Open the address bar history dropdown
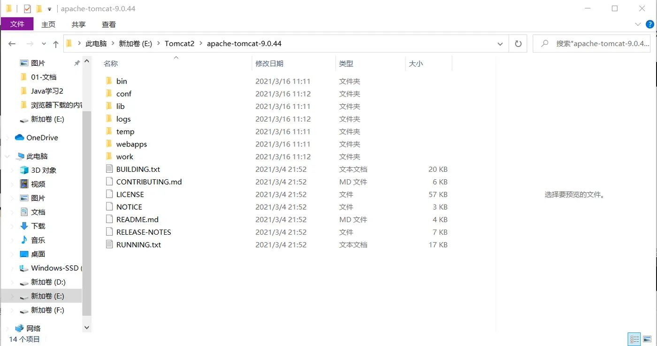The height and width of the screenshot is (346, 657). pyautogui.click(x=500, y=44)
